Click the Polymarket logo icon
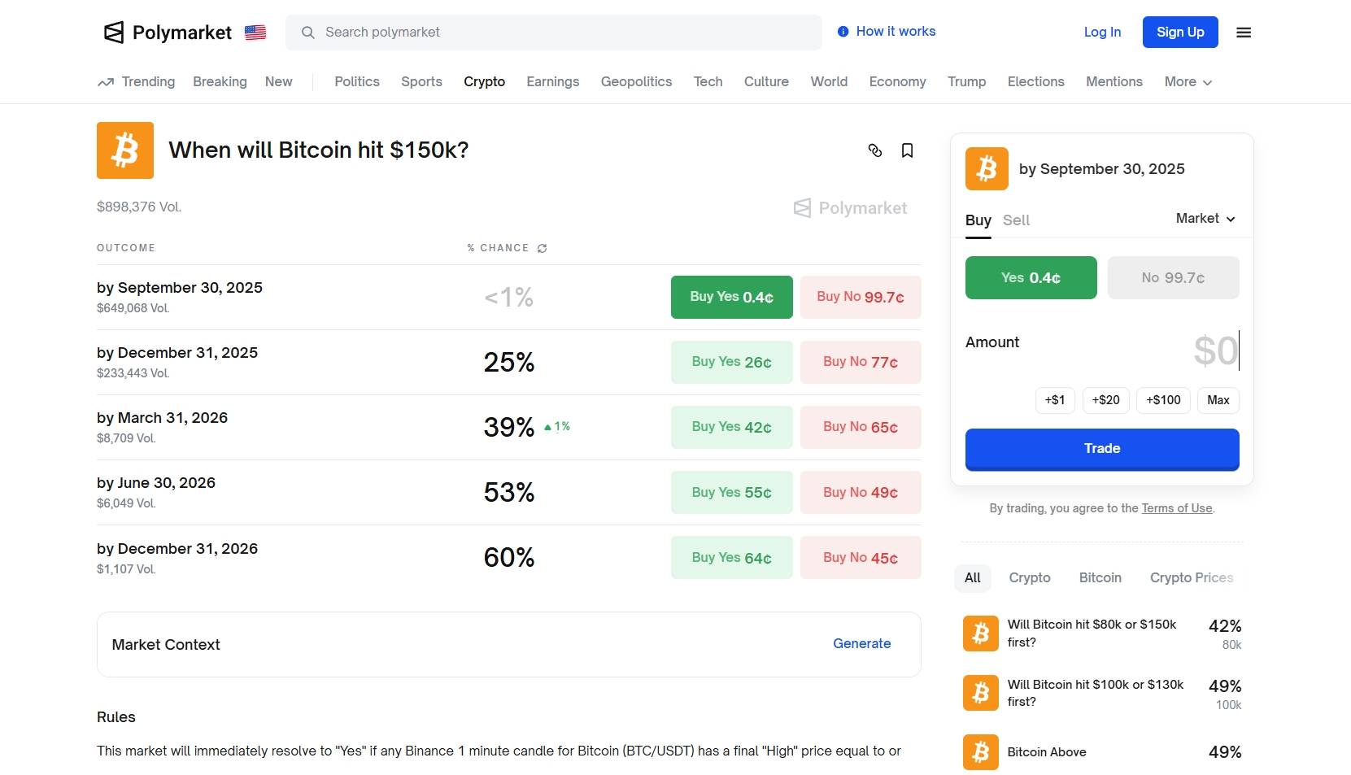1351x775 pixels. coord(114,33)
